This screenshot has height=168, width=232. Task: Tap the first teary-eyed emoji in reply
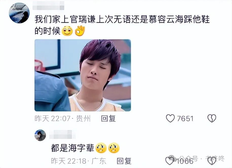click(x=101, y=148)
